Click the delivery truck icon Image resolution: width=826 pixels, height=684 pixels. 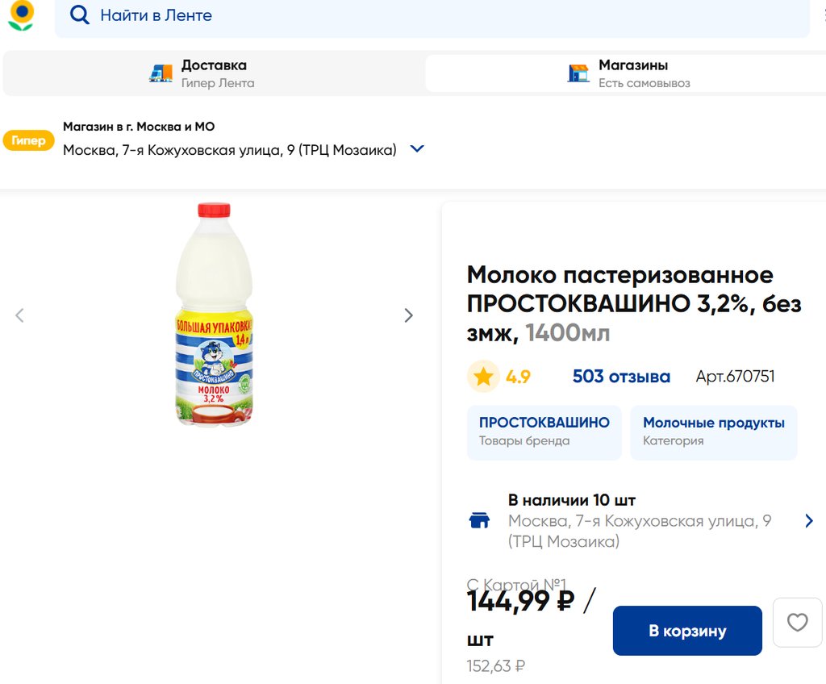pos(161,73)
